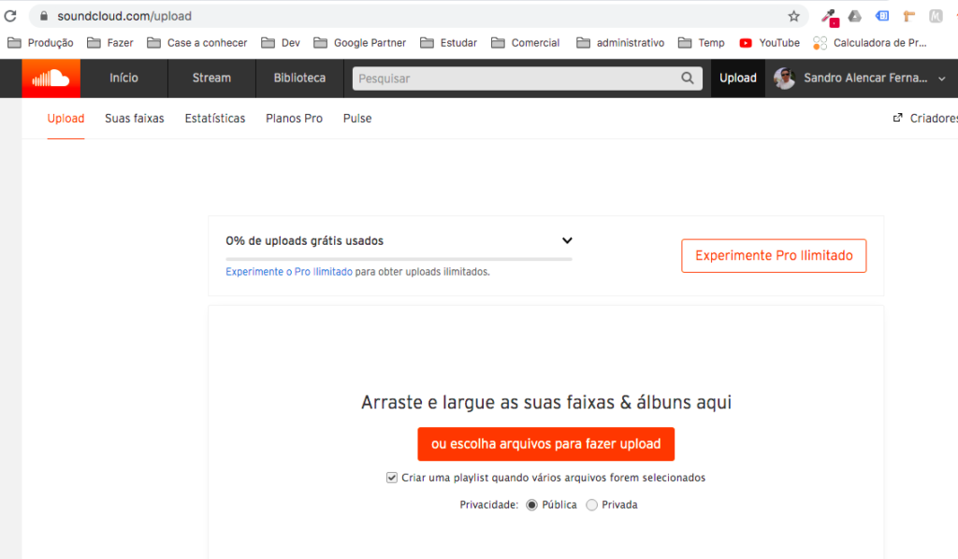Open the Stream menu item
The image size is (958, 559).
[x=210, y=79]
